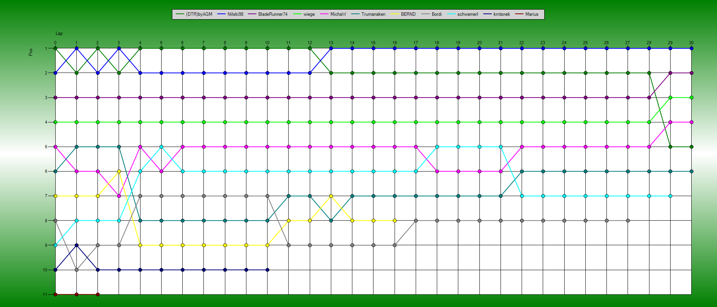Image resolution: width=717 pixels, height=307 pixels.
Task: Click the BladeRunner74 legend entry
Action: click(268, 14)
